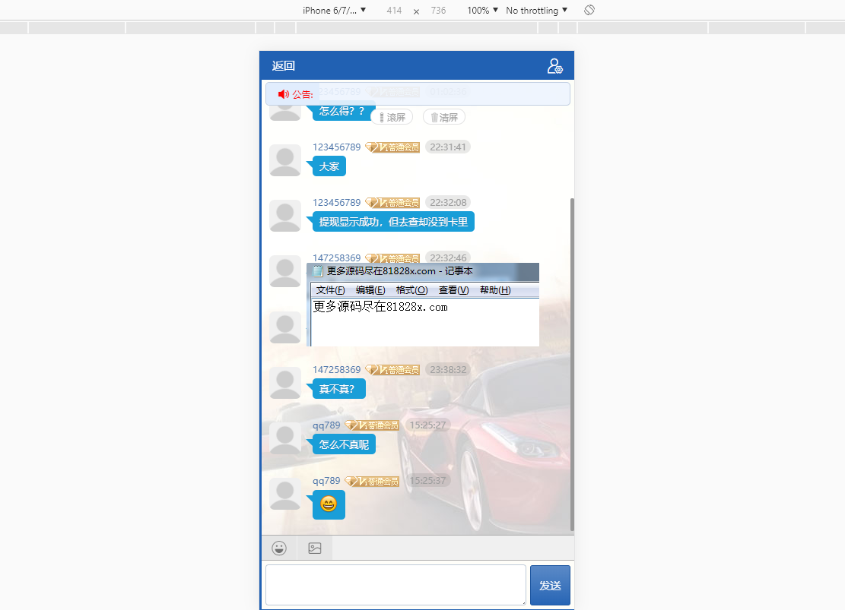845x610 pixels.
Task: Click the 414 viewport width field
Action: pos(394,11)
